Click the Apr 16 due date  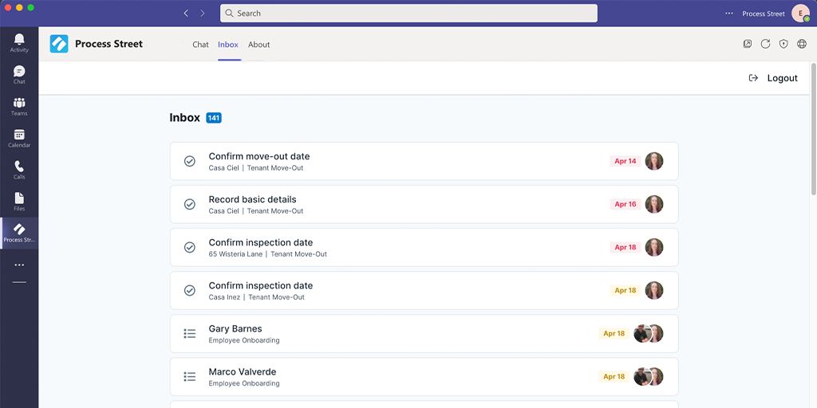[x=626, y=205]
